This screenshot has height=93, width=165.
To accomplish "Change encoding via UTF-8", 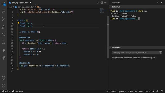I will pos(130,91).
